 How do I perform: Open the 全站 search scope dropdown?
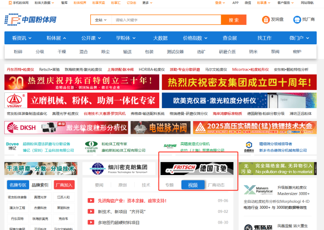tap(100, 20)
